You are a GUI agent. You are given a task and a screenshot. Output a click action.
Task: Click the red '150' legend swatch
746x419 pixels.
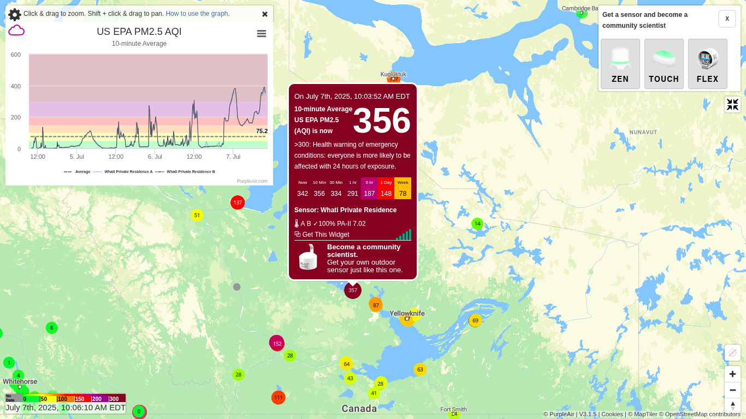point(83,398)
